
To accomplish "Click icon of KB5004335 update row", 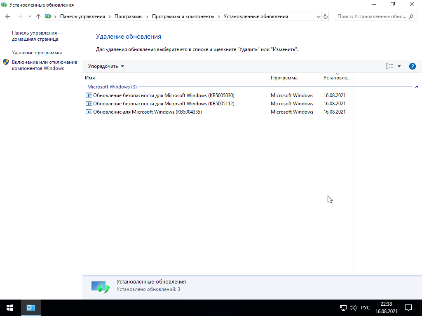I will pos(89,112).
